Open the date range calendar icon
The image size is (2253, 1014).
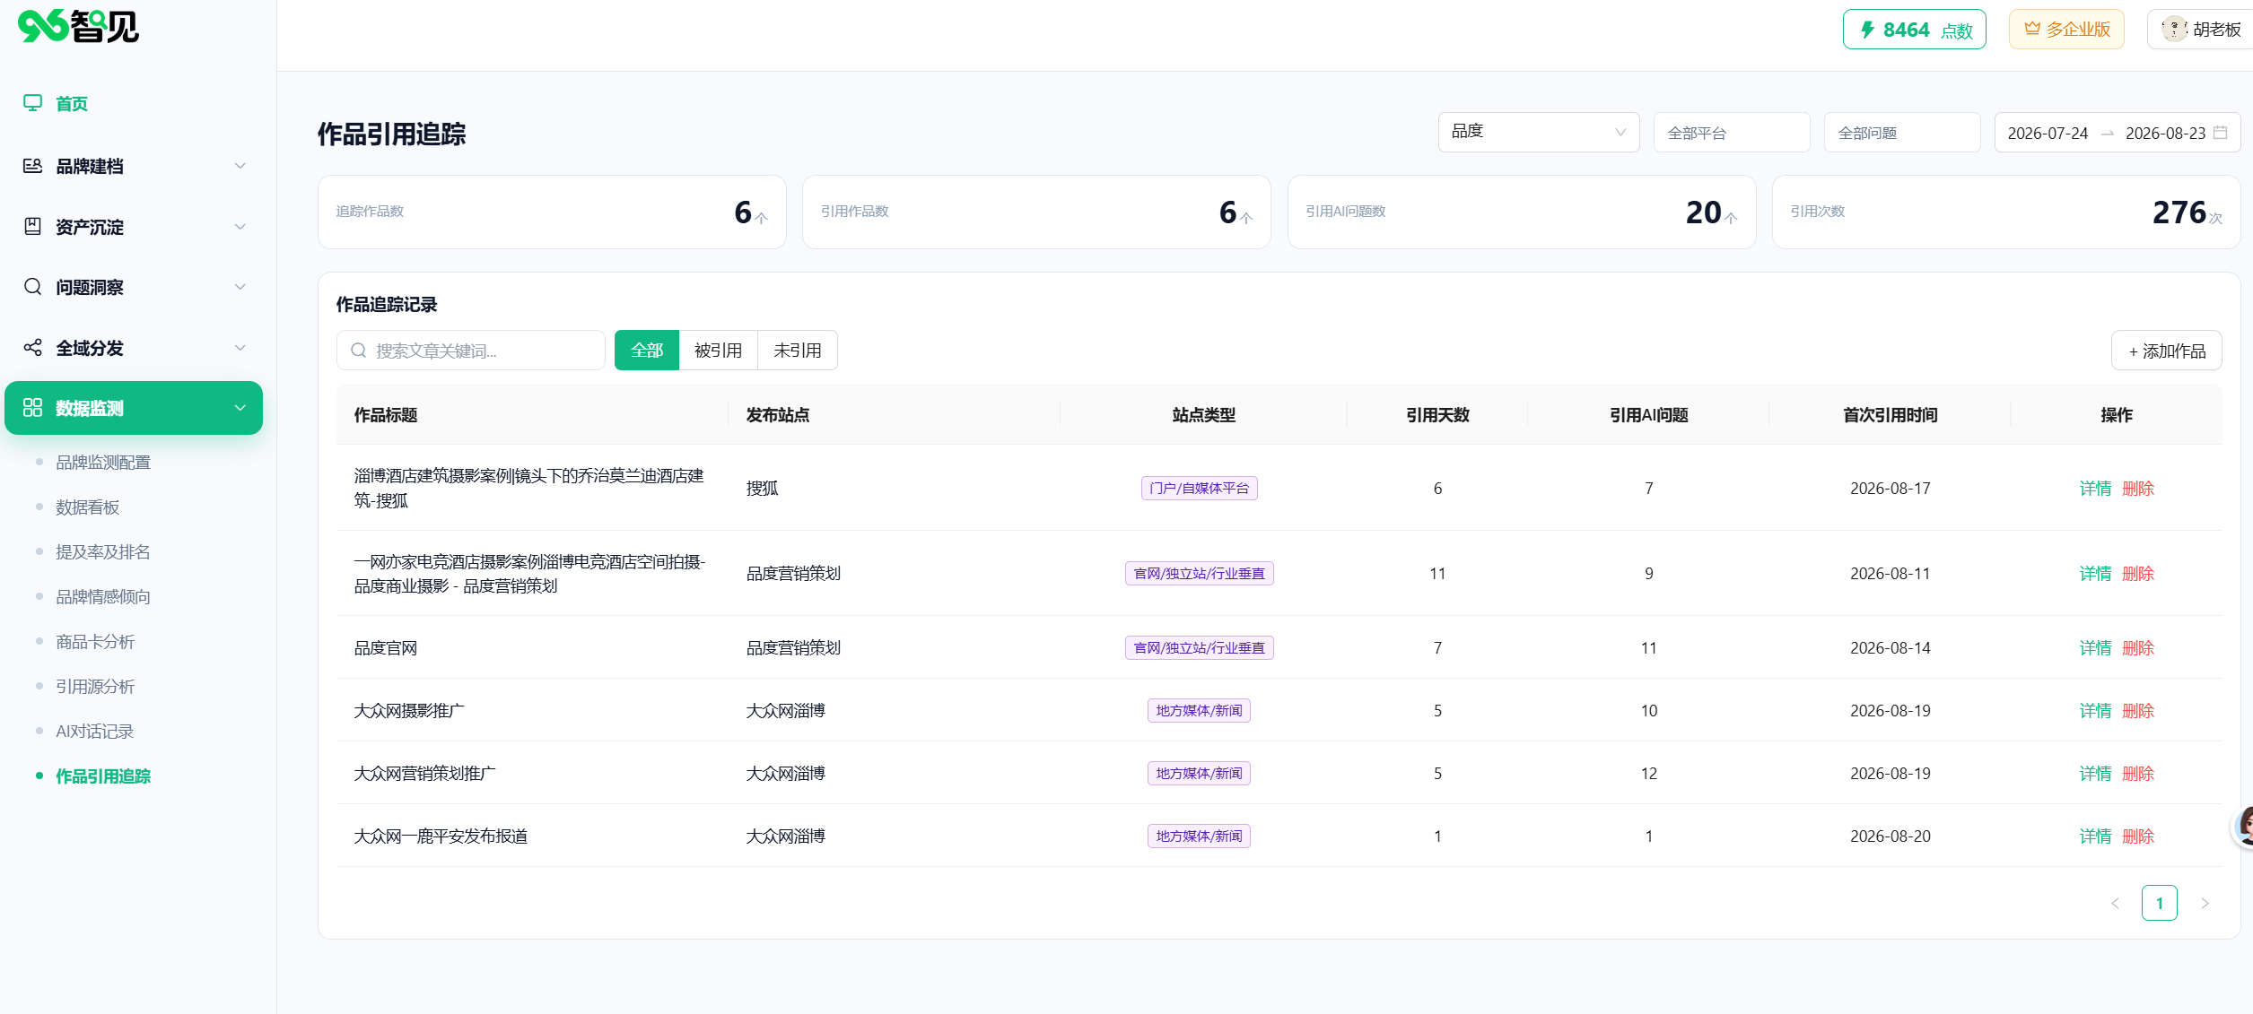pos(2221,133)
